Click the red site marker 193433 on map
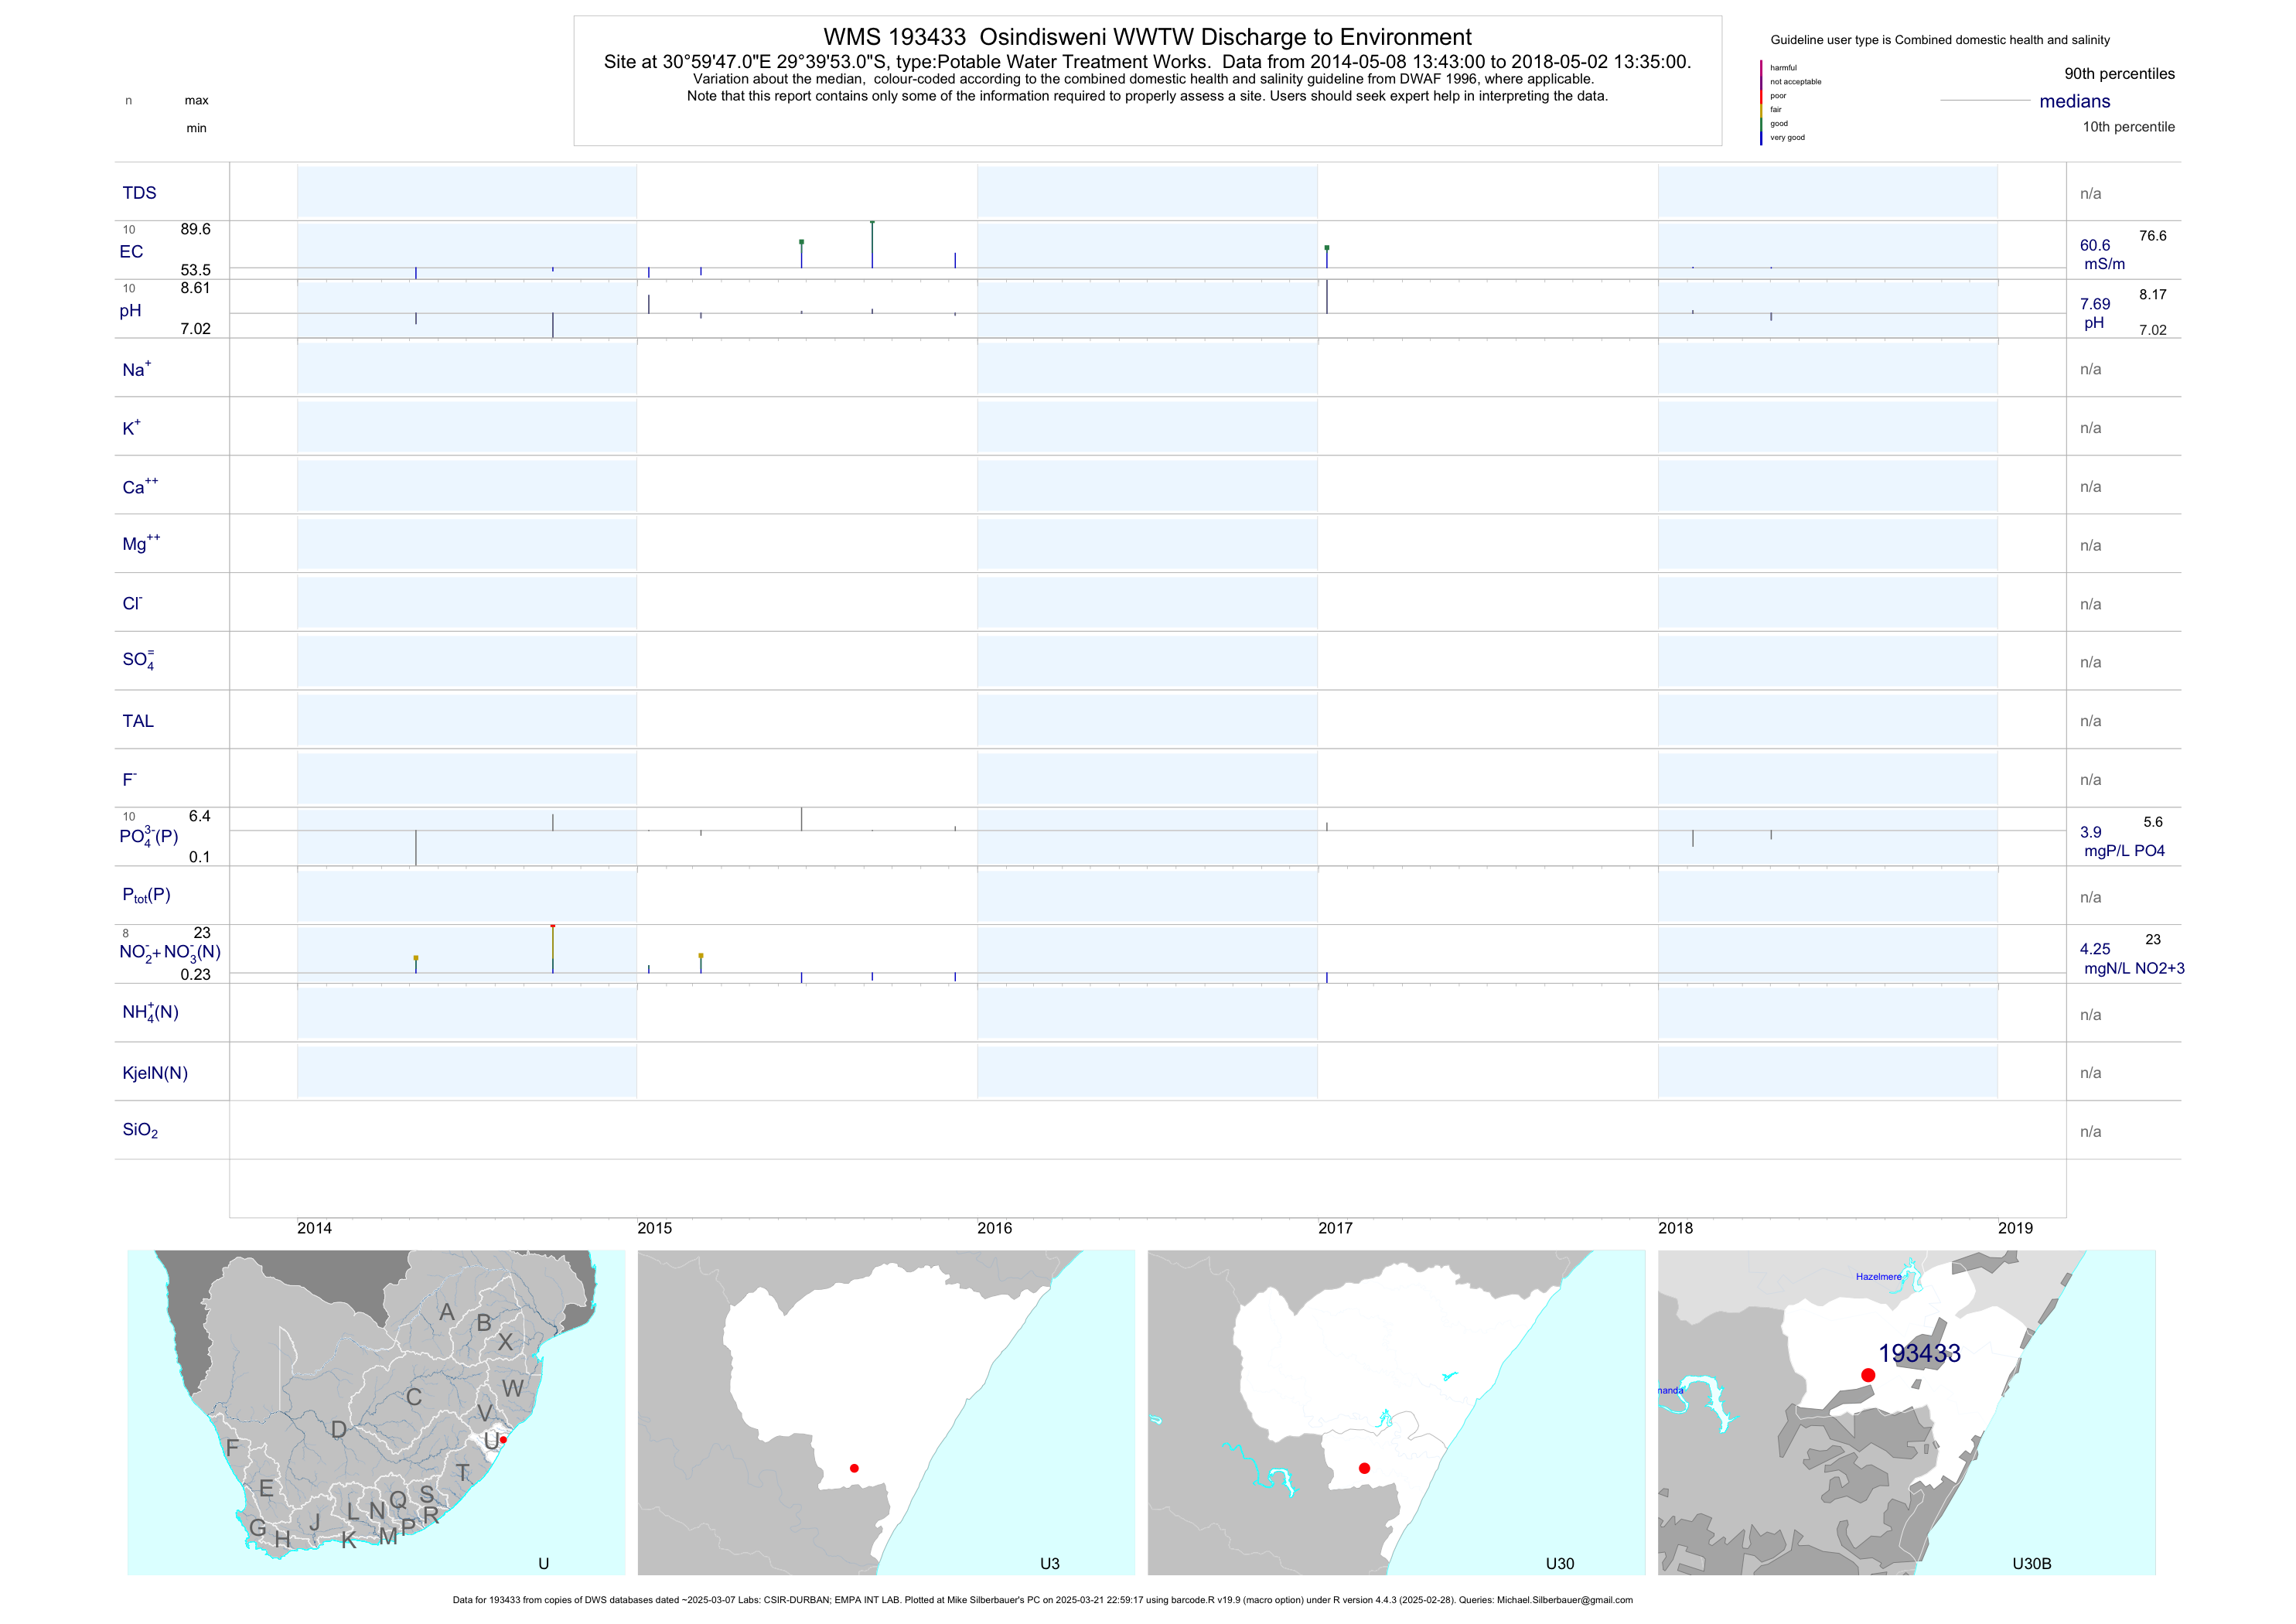The width and height of the screenshot is (2296, 1624). (1867, 1375)
